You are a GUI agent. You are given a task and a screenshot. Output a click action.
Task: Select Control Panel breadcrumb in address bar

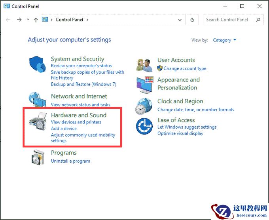(x=70, y=19)
